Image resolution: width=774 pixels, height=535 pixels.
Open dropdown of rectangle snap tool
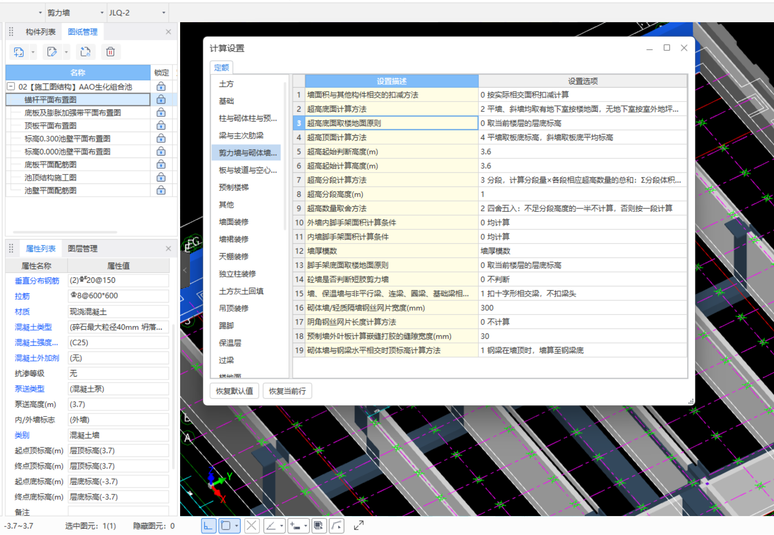[236, 526]
